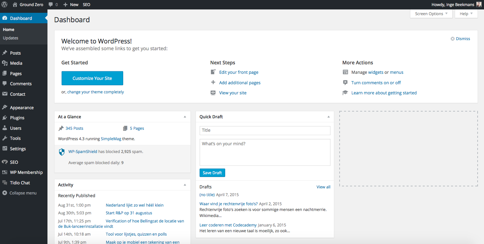Click the comments bubble icon in admin bar
Image resolution: width=484 pixels, height=244 pixels.
(50, 5)
